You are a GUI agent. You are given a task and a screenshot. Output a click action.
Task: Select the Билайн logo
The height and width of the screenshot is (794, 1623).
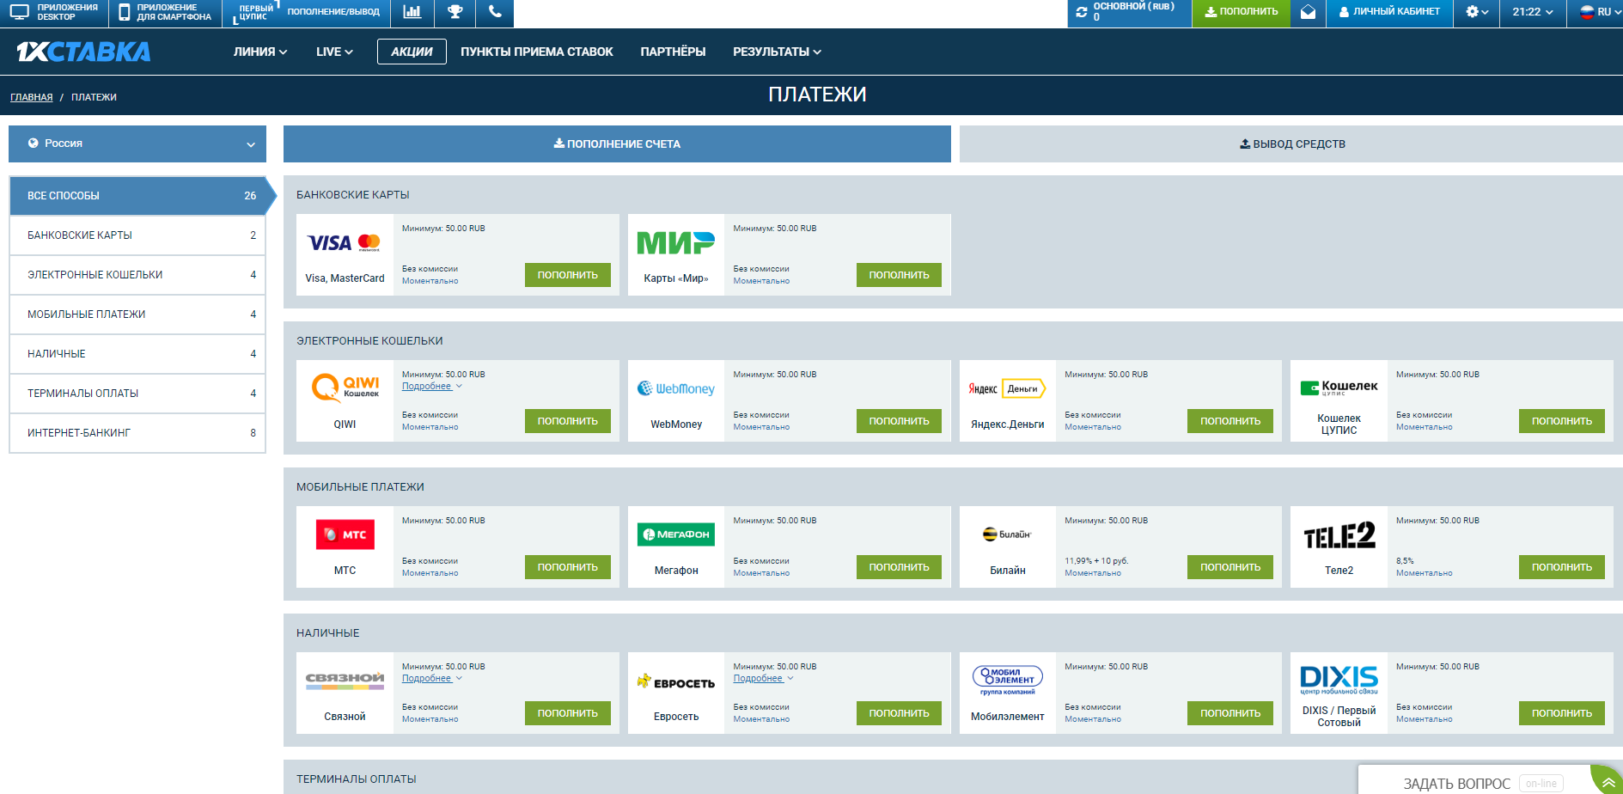click(x=1007, y=534)
